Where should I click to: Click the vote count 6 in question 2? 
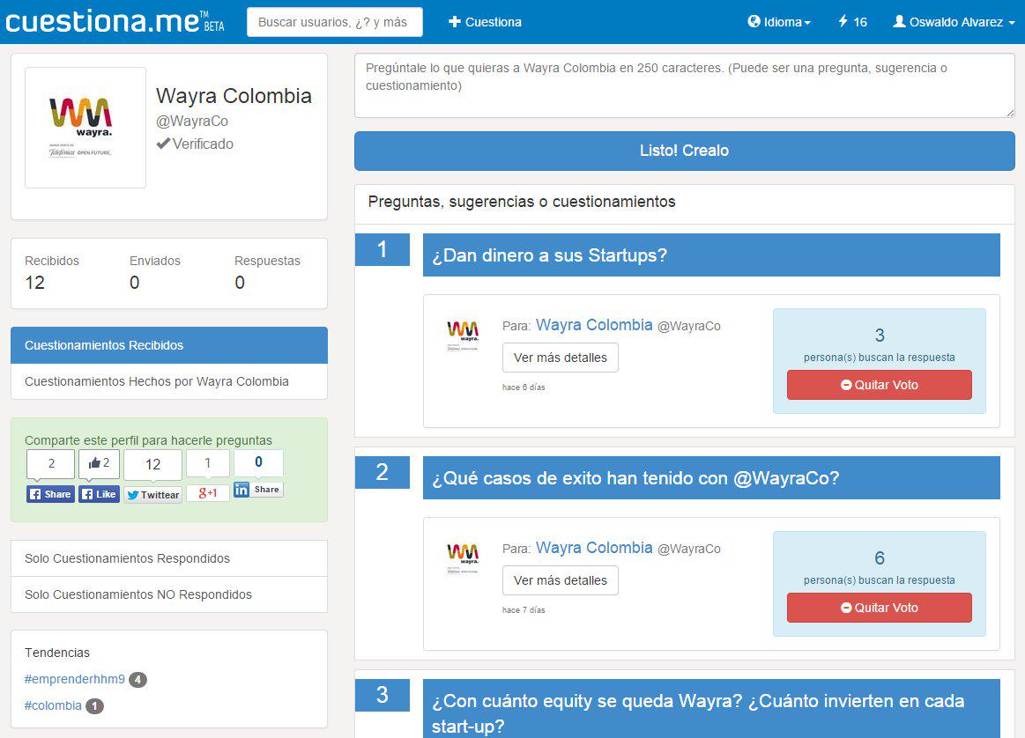click(880, 558)
